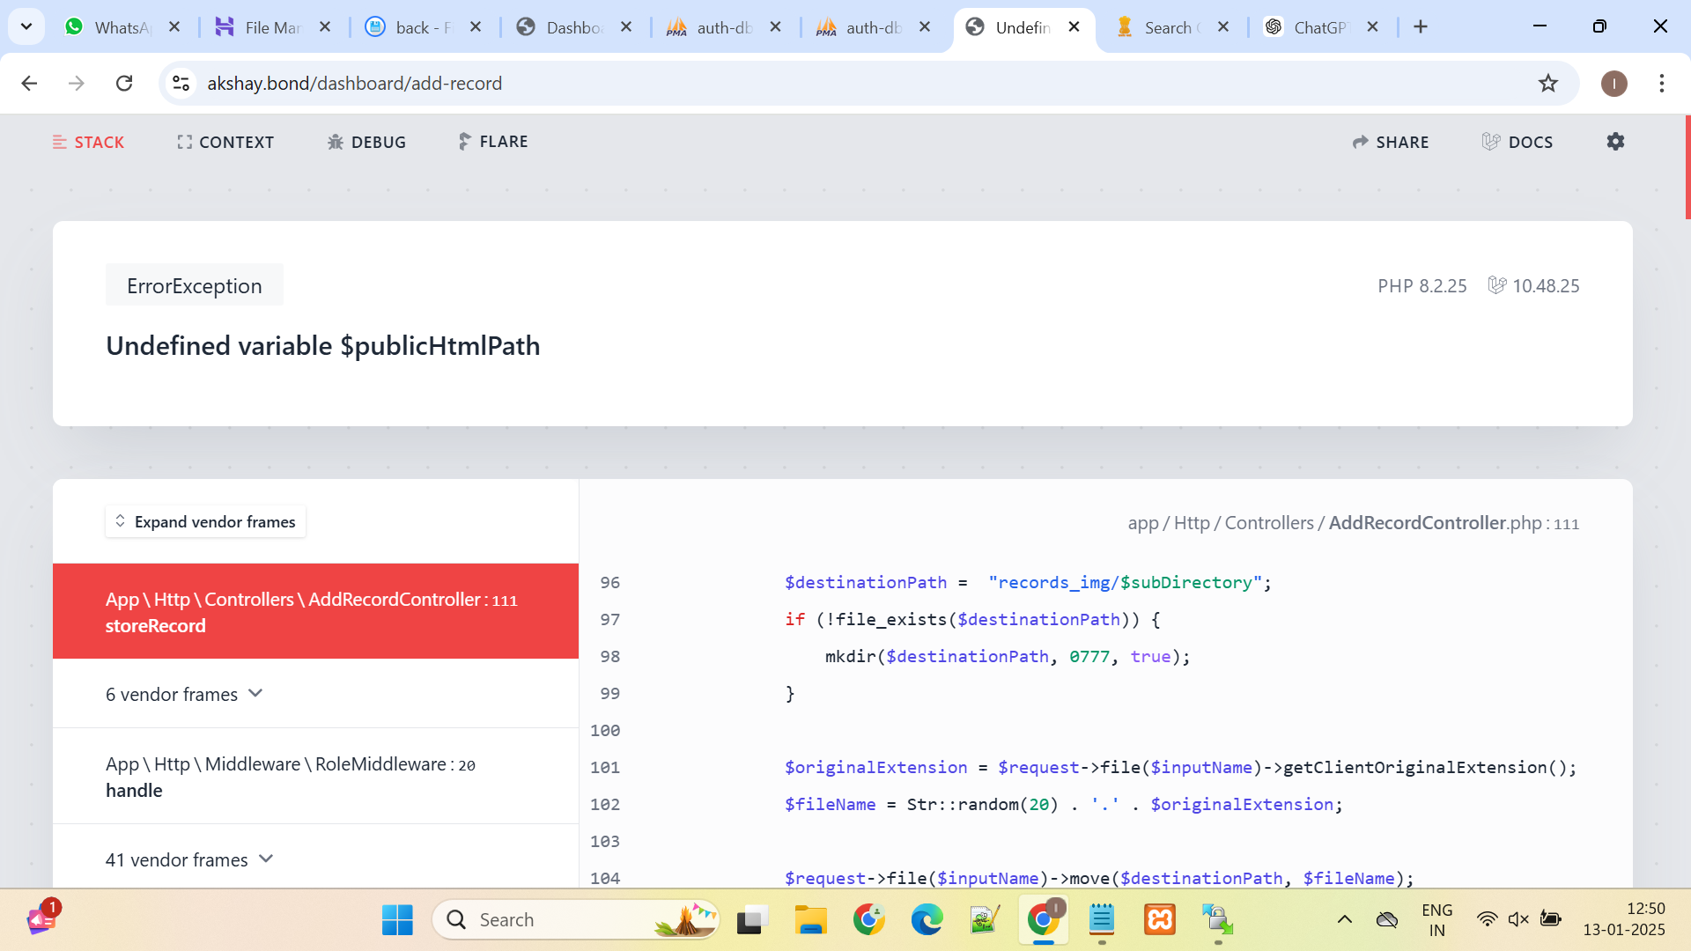1691x951 pixels.
Task: Close the File Manager tab
Action: click(x=325, y=27)
